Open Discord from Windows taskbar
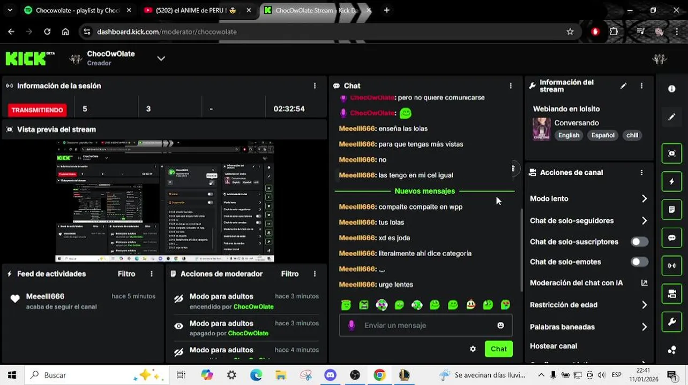The width and height of the screenshot is (688, 385). tap(330, 375)
